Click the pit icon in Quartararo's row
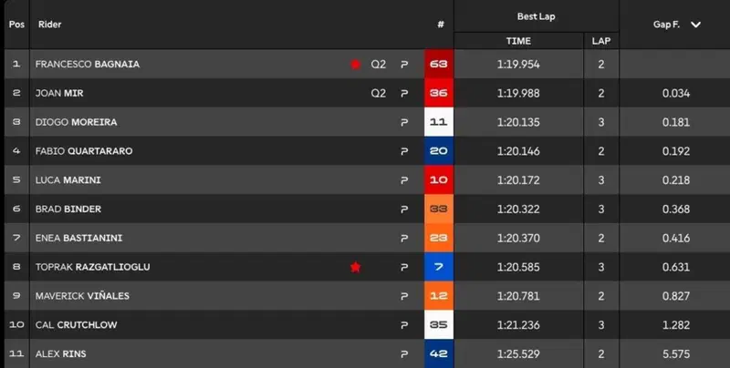This screenshot has height=368, width=730. (x=404, y=151)
